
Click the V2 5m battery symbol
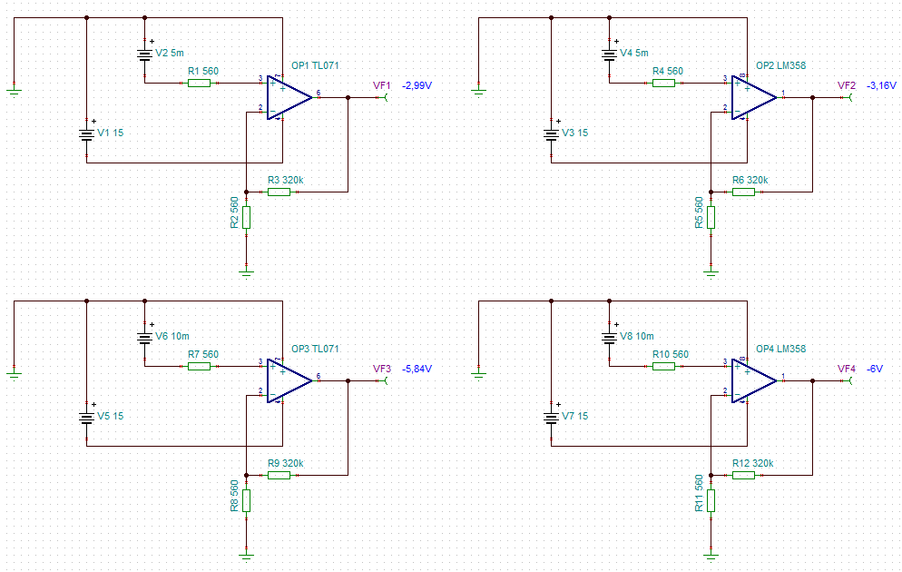[145, 54]
